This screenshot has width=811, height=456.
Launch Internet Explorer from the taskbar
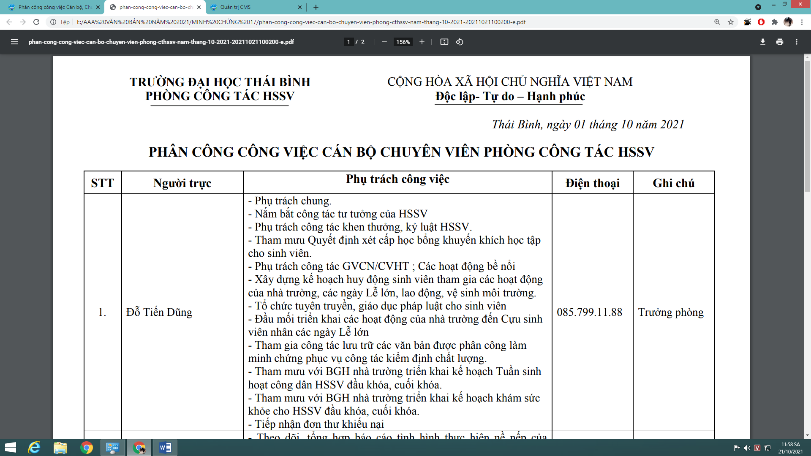(x=34, y=448)
